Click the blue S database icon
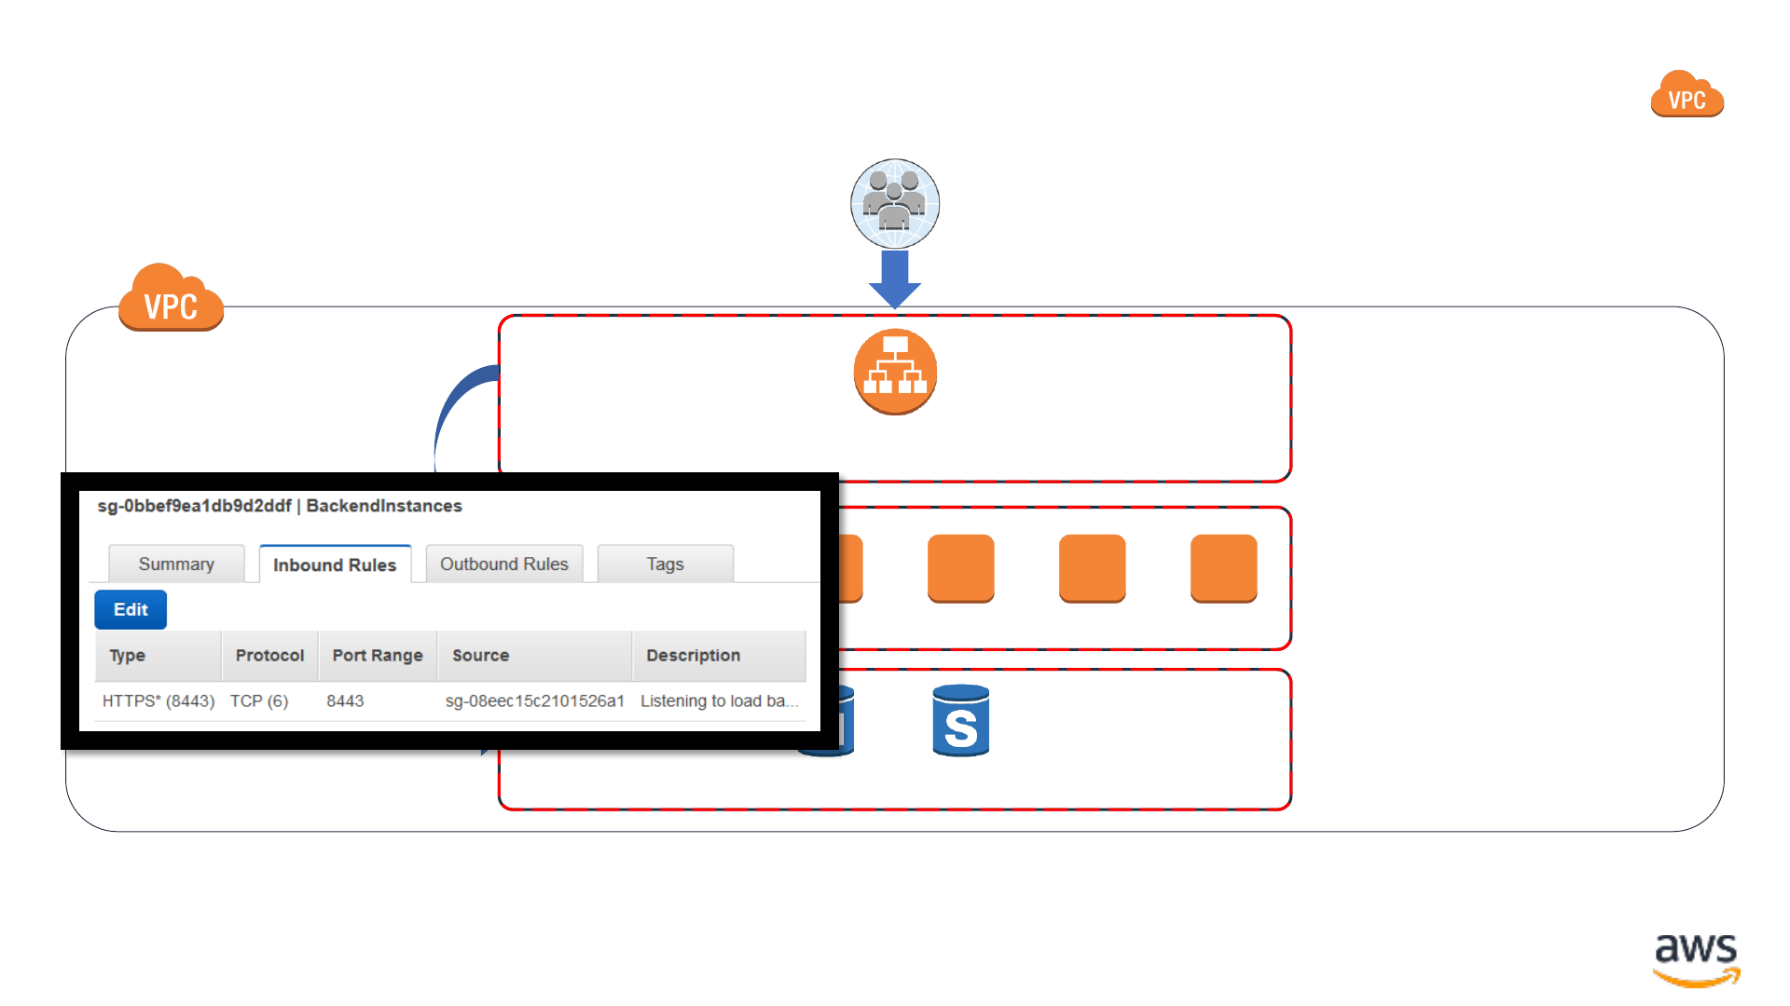1790x1006 pixels. [960, 721]
